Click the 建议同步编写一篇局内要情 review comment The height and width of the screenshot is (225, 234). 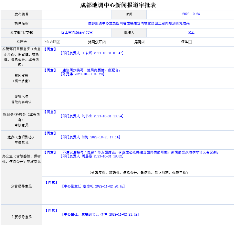pyautogui.click(x=91, y=70)
